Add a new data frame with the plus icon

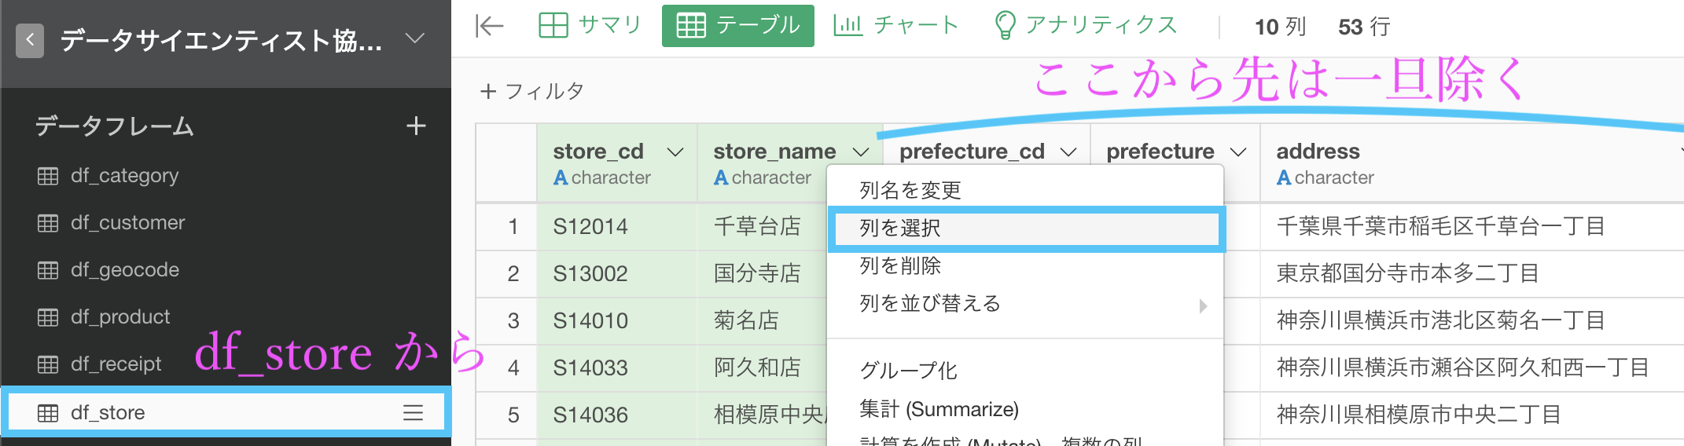416,126
